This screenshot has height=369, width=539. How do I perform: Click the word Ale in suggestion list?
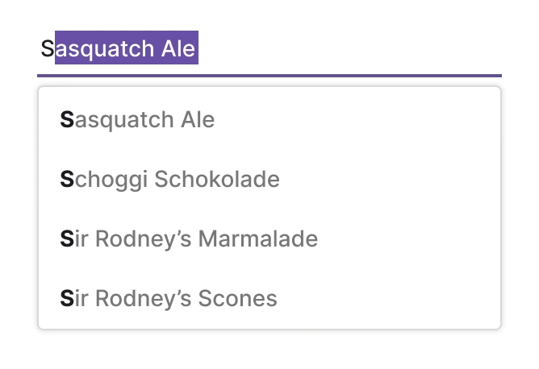point(197,120)
